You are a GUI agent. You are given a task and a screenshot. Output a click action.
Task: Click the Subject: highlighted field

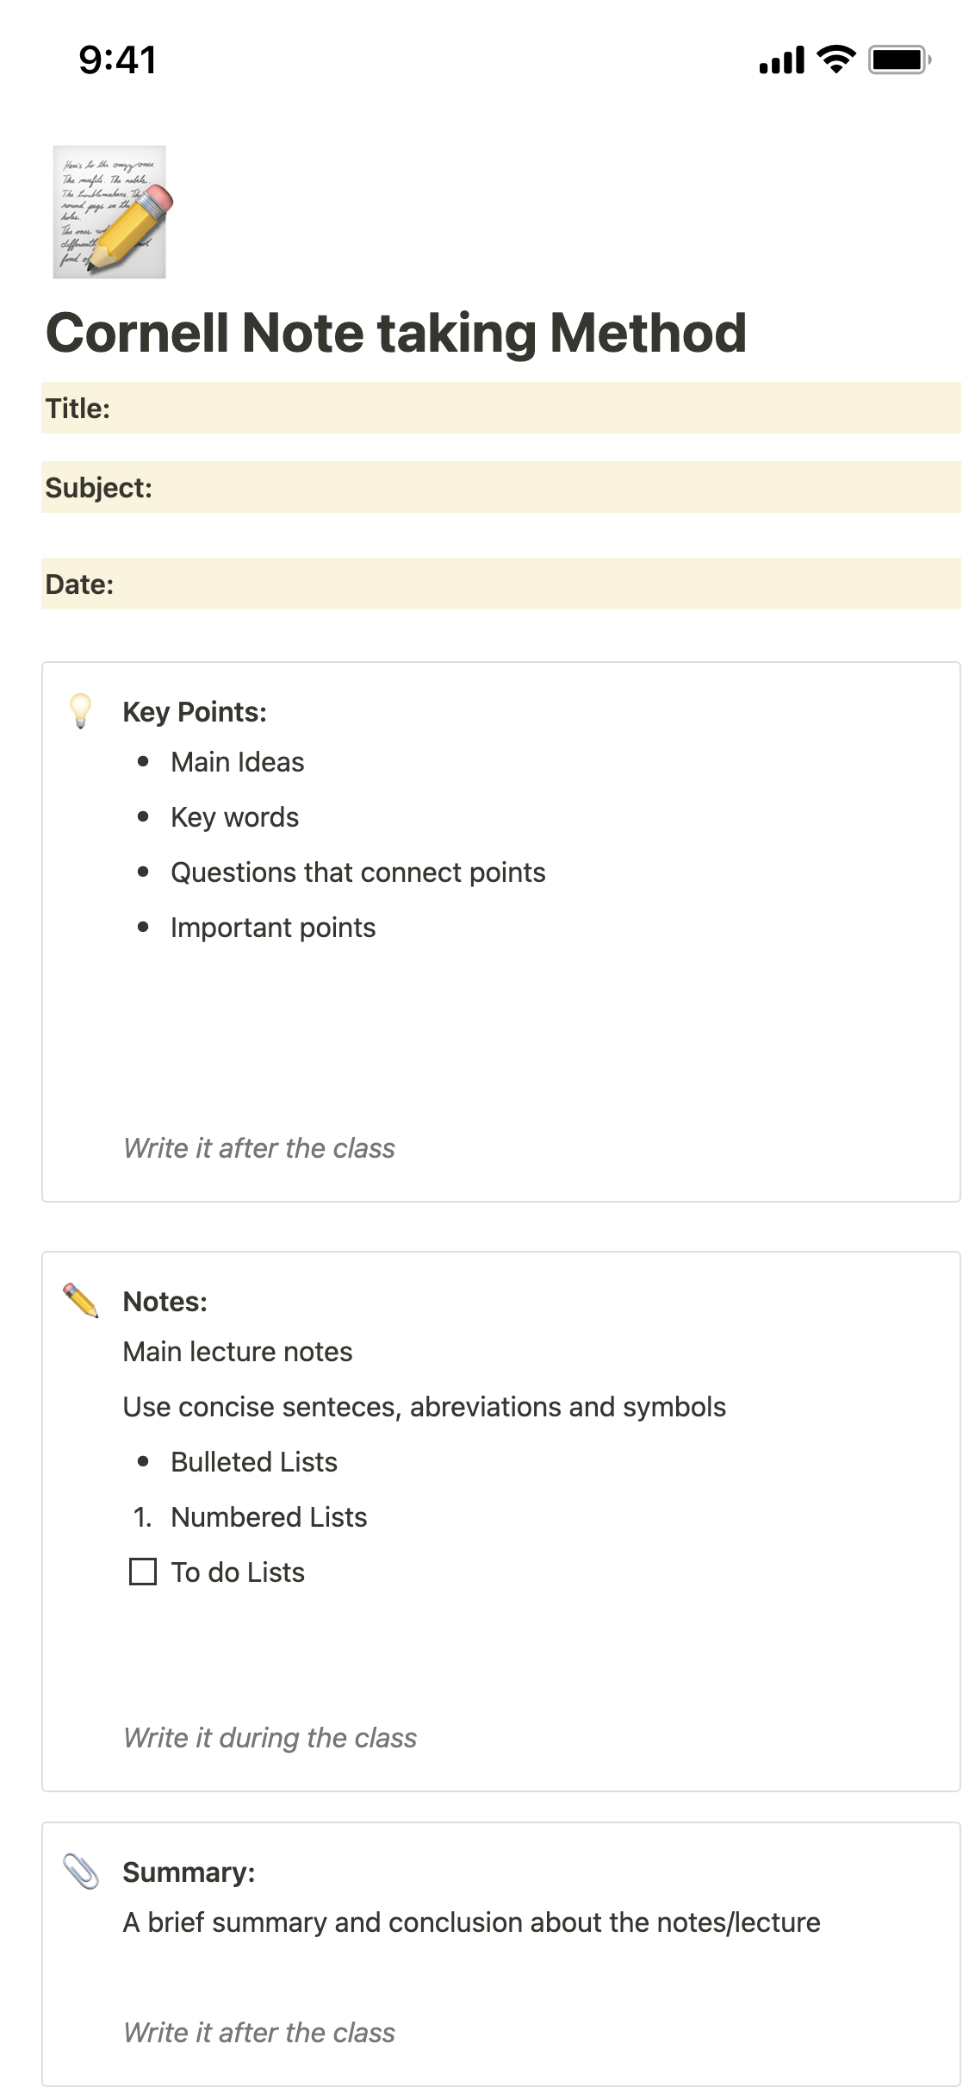click(500, 487)
